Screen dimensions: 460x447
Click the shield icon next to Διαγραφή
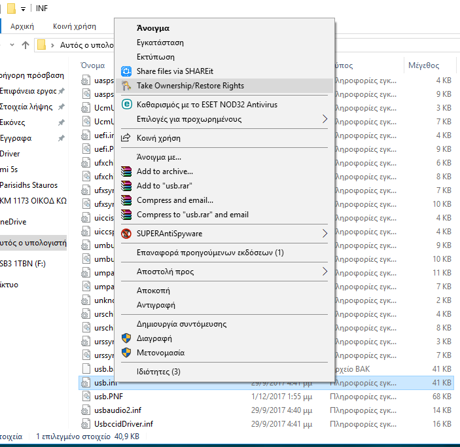pyautogui.click(x=126, y=338)
